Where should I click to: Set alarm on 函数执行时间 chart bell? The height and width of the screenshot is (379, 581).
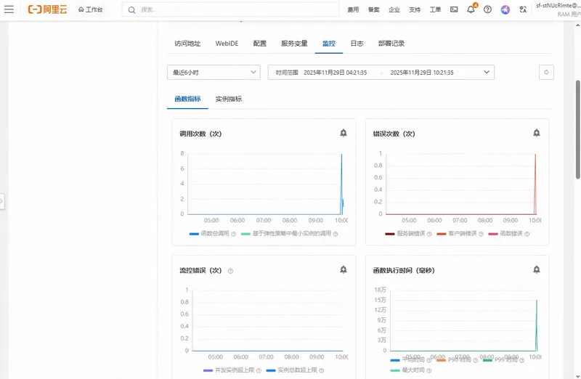point(537,269)
